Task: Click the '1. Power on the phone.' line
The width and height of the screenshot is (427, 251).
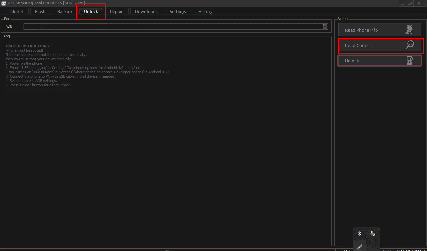Action: point(24,63)
